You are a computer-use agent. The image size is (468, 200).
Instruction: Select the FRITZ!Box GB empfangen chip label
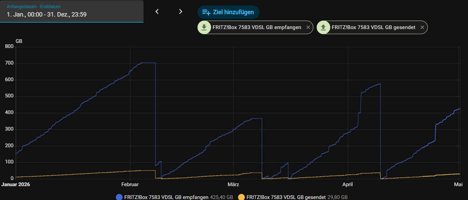pyautogui.click(x=257, y=27)
